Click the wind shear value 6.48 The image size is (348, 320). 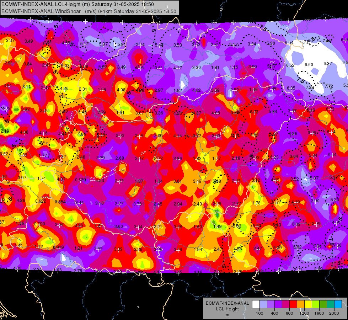pyautogui.click(x=82, y=112)
